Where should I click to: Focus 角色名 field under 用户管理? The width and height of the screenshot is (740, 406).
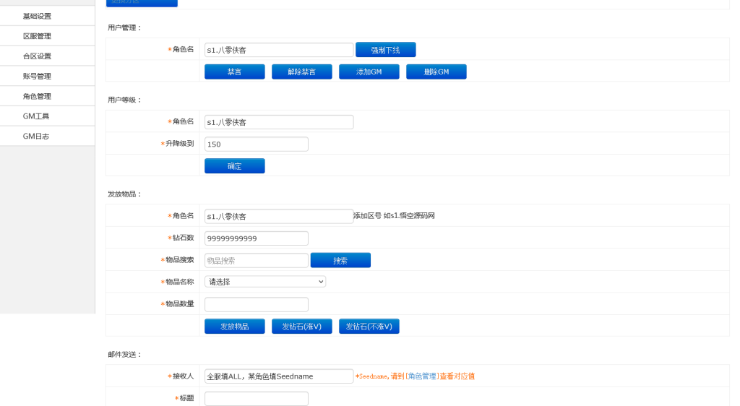pyautogui.click(x=279, y=50)
